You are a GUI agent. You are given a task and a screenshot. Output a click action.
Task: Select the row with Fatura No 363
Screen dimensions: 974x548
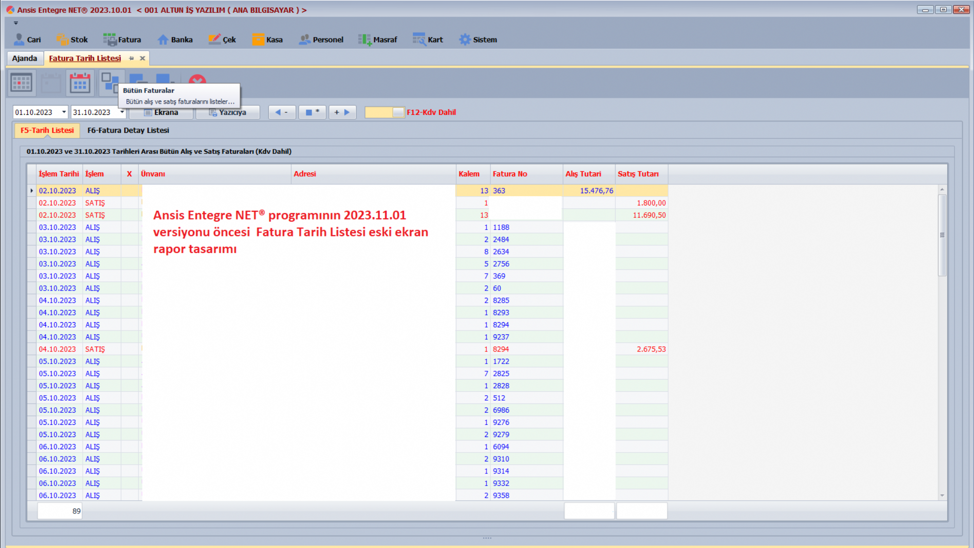coord(347,191)
